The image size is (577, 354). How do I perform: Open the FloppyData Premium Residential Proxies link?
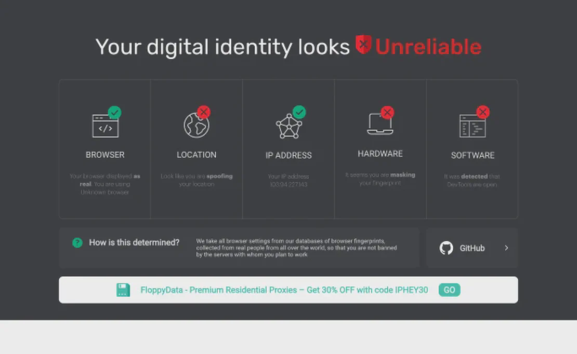(284, 290)
